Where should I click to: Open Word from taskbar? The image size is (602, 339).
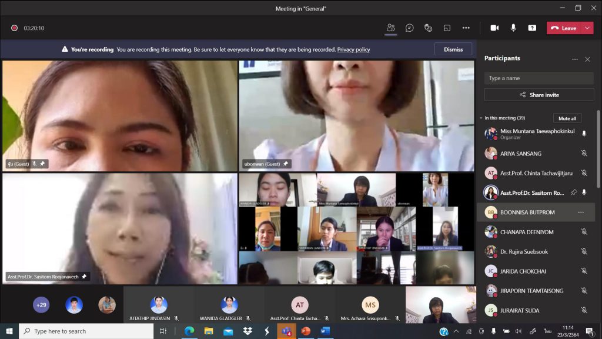pyautogui.click(x=325, y=331)
